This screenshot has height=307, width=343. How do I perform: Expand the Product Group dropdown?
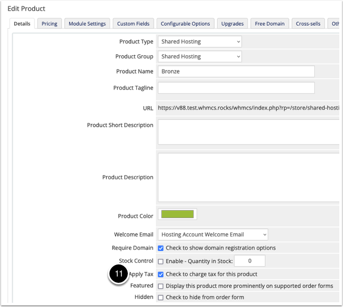click(200, 56)
